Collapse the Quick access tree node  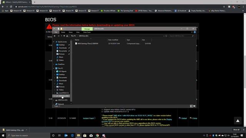54,42
